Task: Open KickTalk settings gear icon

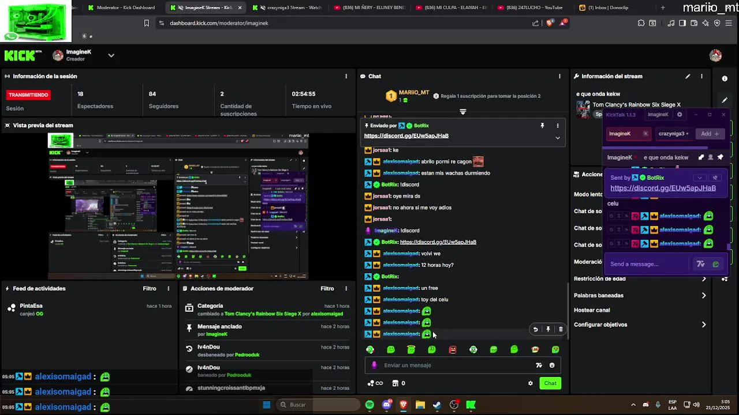Action: 680,115
